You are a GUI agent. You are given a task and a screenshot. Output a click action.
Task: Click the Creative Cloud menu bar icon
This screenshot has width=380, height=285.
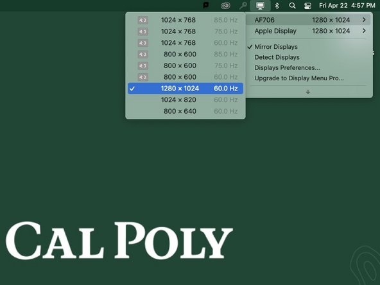pyautogui.click(x=225, y=6)
